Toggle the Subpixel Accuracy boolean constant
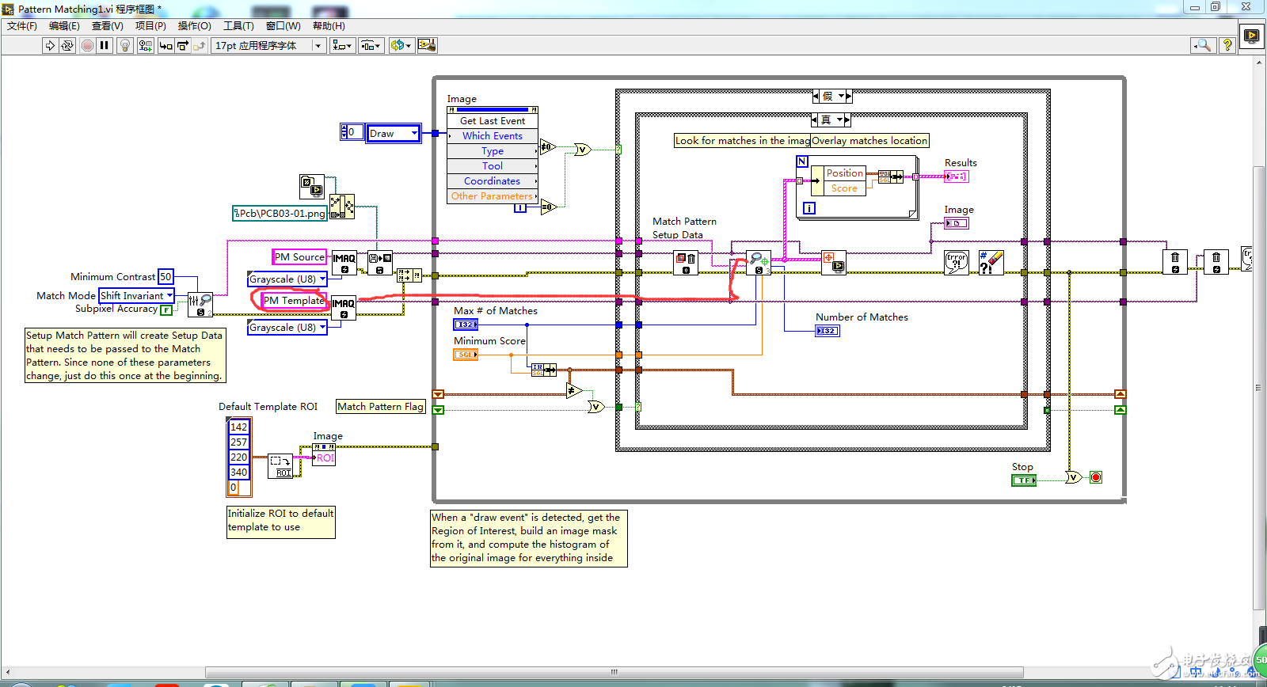This screenshot has height=687, width=1267. pos(166,310)
